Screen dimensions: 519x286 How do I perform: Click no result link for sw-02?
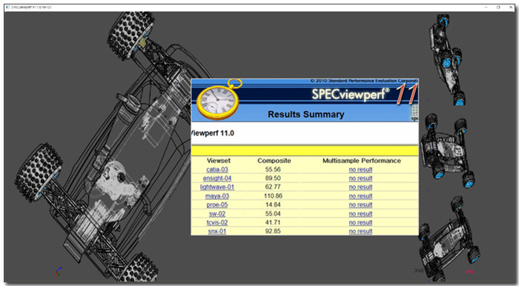point(360,213)
